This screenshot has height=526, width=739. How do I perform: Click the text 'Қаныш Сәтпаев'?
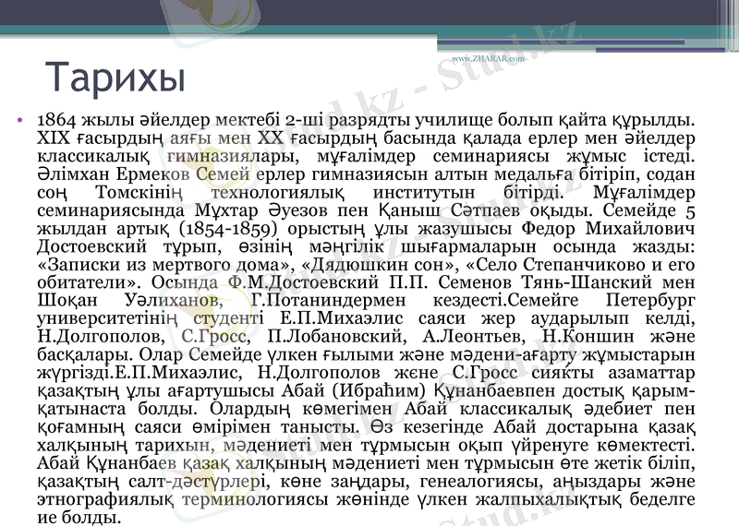click(449, 210)
